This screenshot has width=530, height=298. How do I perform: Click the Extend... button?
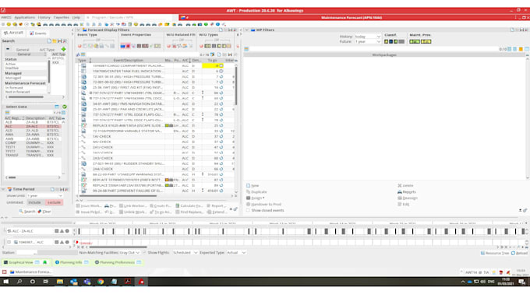(x=216, y=212)
